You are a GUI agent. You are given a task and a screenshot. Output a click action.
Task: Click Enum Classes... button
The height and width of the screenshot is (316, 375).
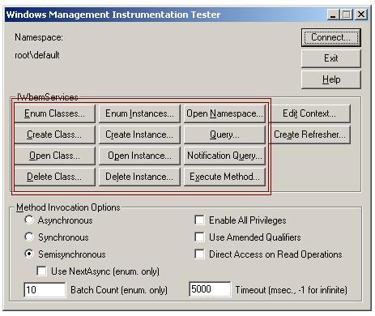coord(54,113)
